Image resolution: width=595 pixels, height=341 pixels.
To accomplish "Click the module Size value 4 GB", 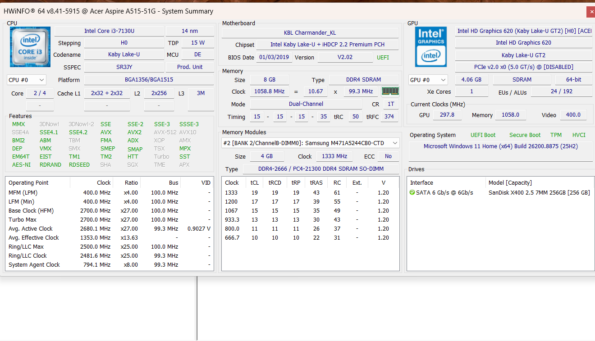I will 266,156.
